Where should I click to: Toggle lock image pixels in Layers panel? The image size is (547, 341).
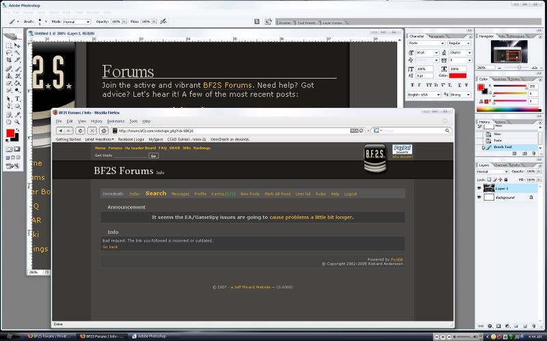click(495, 179)
